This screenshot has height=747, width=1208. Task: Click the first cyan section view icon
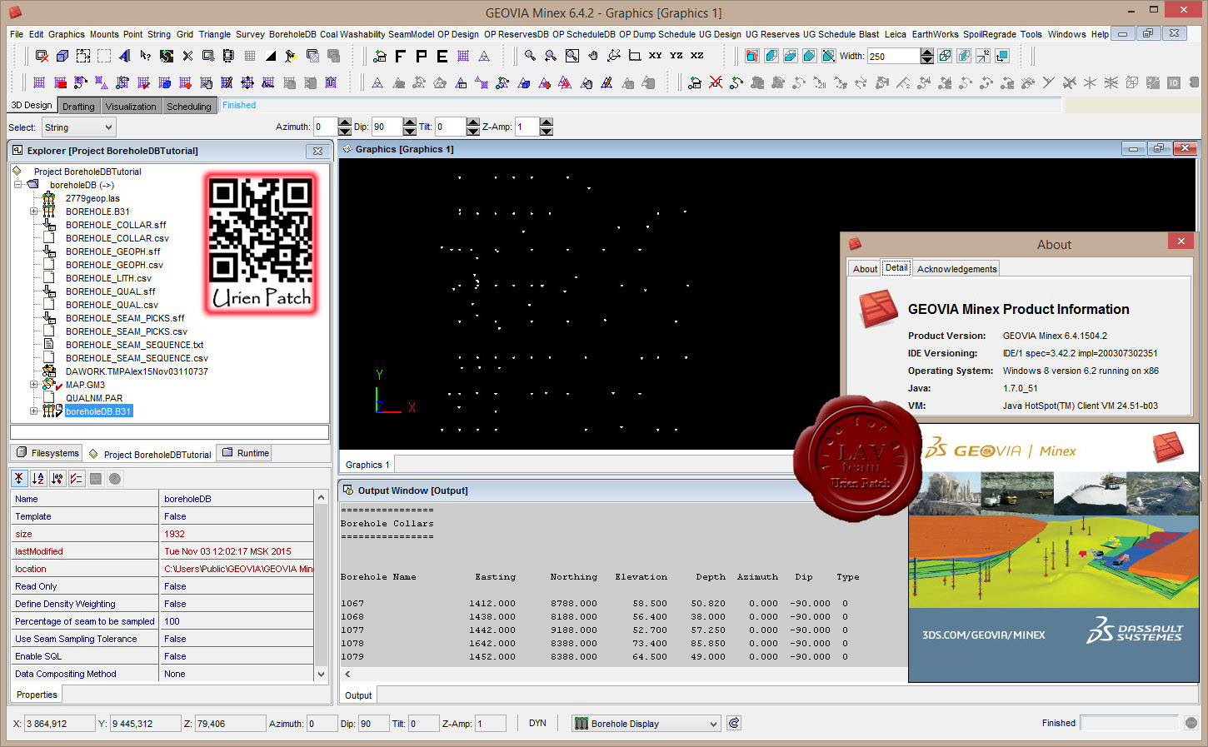(x=751, y=56)
